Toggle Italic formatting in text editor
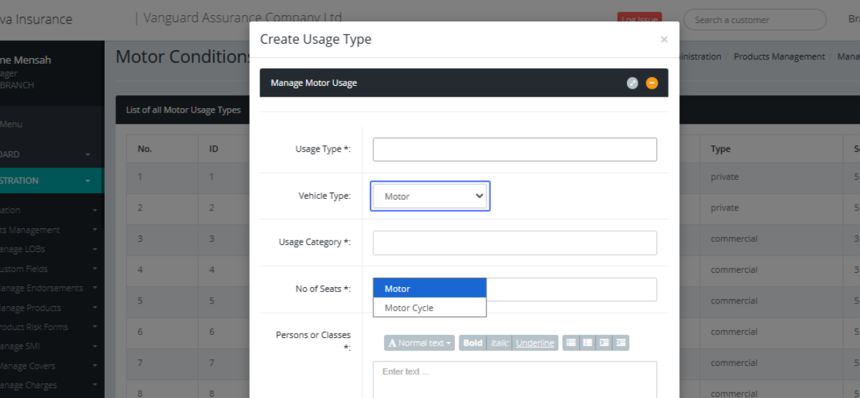Screen dimensions: 860x398 (x=500, y=343)
